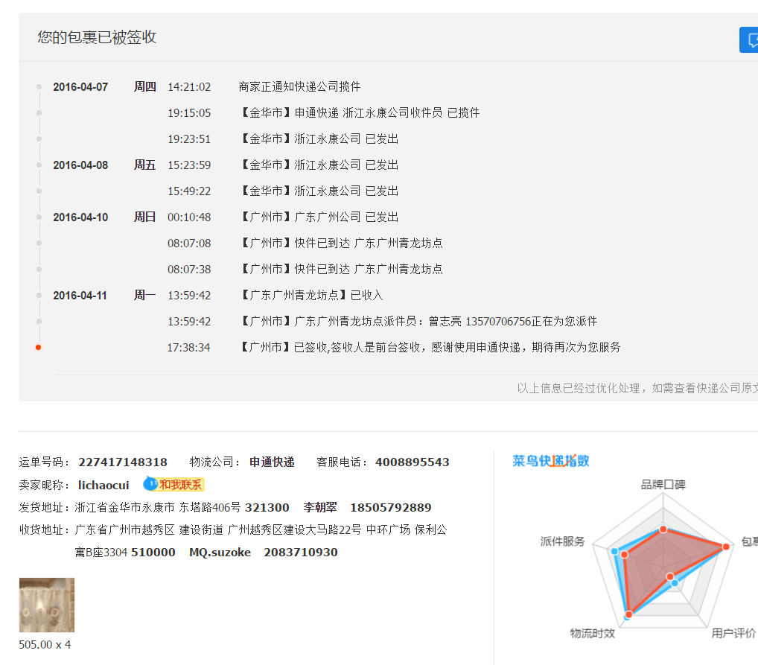
Task: Click shipping postal code 321300
Action: [267, 508]
